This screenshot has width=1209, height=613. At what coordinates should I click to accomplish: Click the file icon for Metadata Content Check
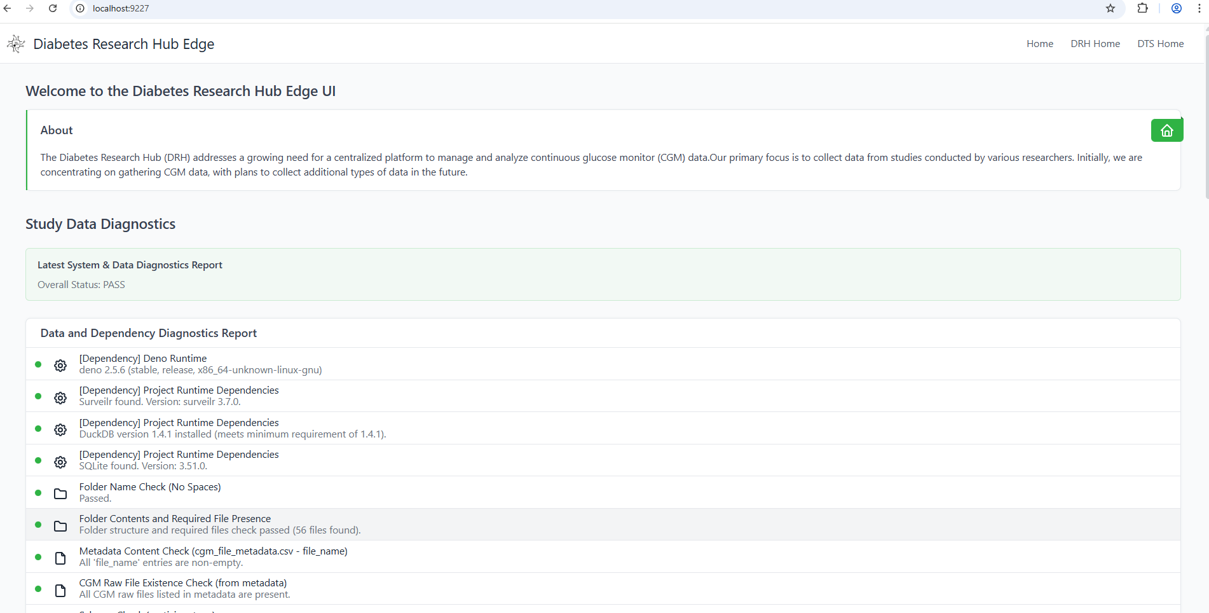pos(60,558)
